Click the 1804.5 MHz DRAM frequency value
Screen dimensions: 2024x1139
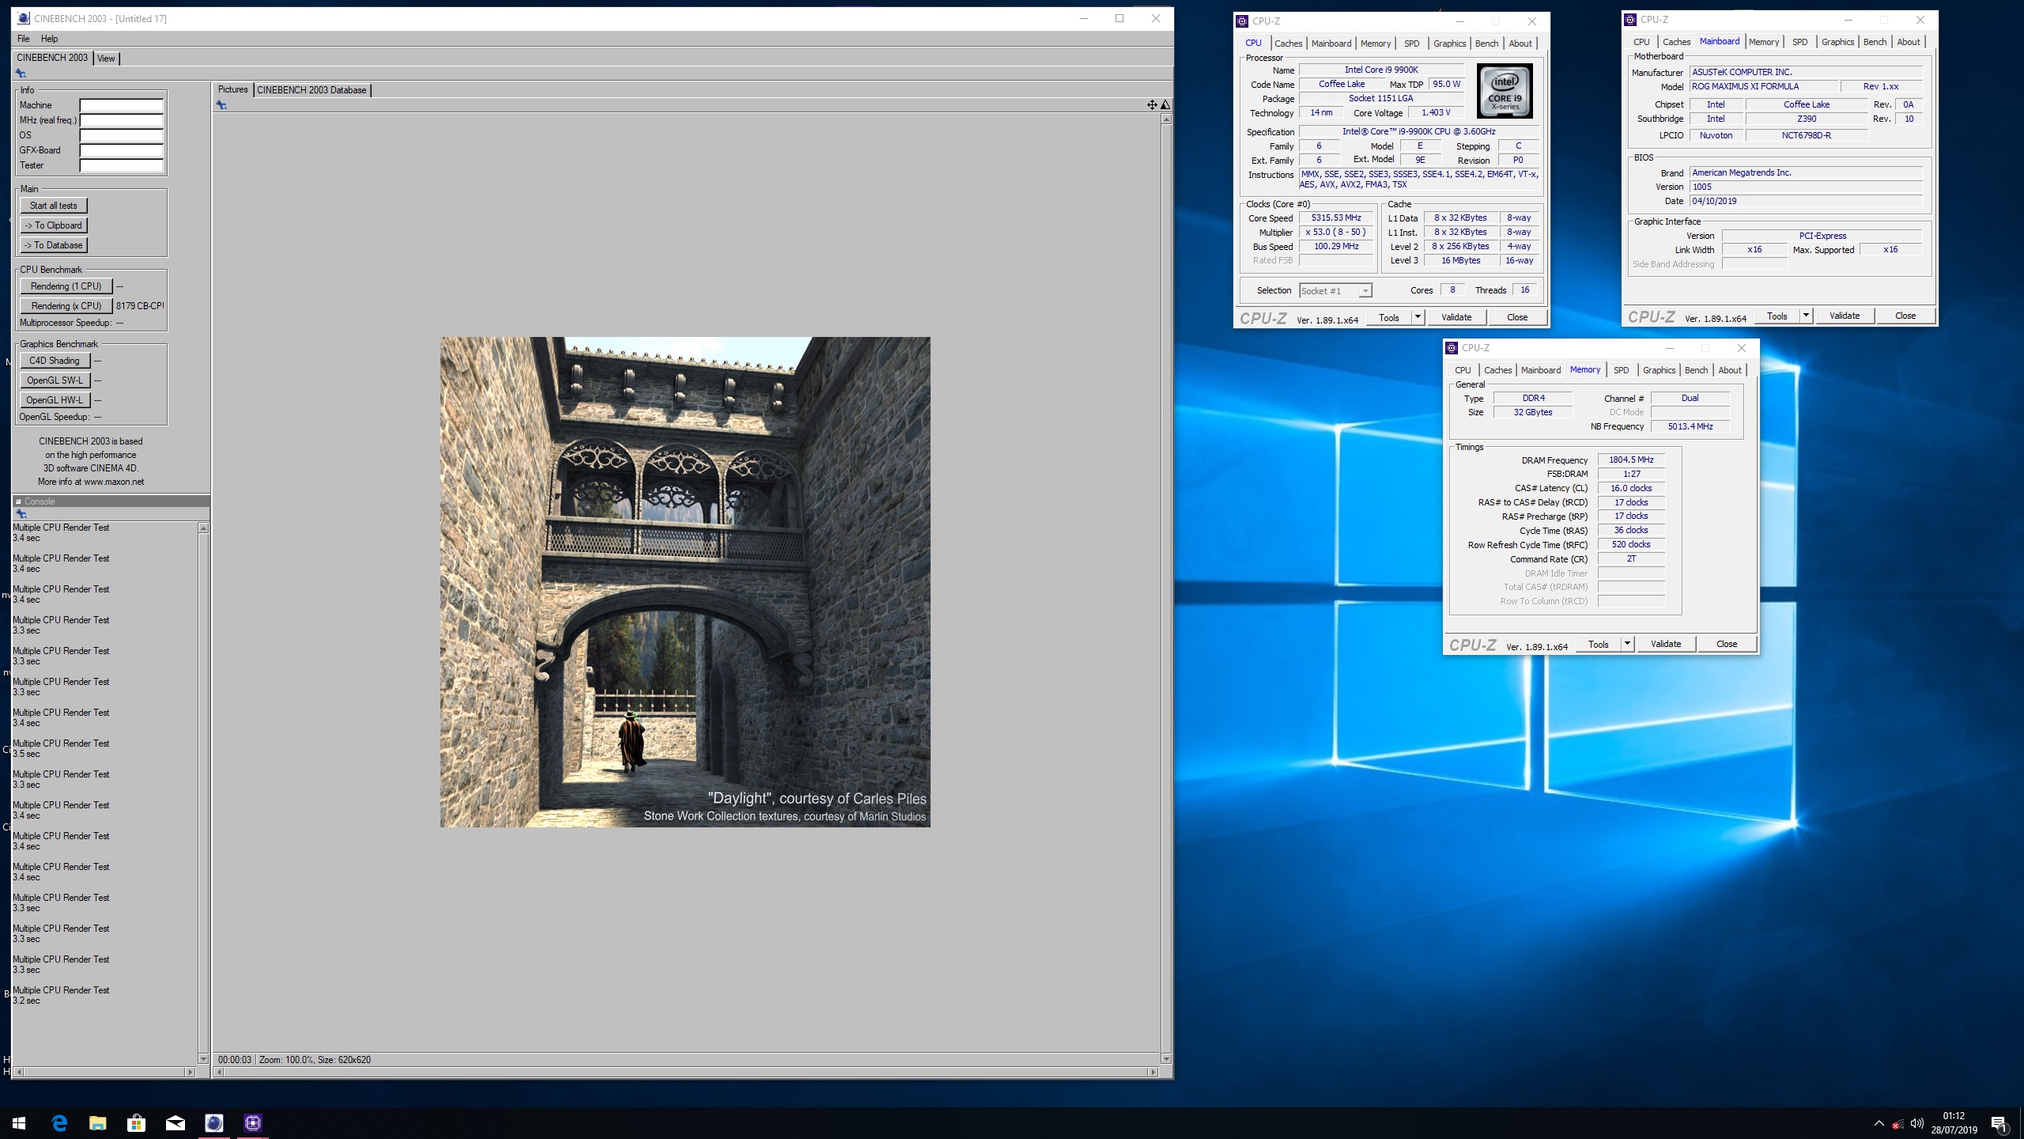coord(1631,460)
